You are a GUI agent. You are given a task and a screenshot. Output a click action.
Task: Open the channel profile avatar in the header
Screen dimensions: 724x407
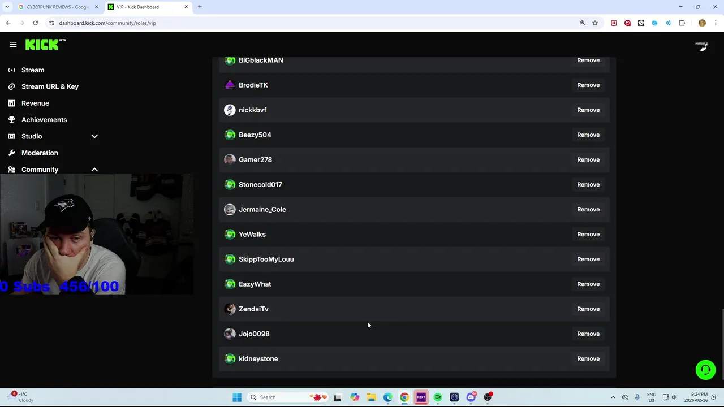701,46
